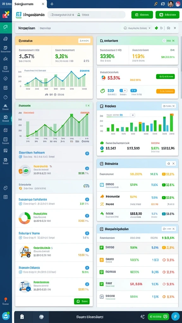182x323 pixels.
Task: Click the white pill button in bar chart card header
Action: click(169, 106)
